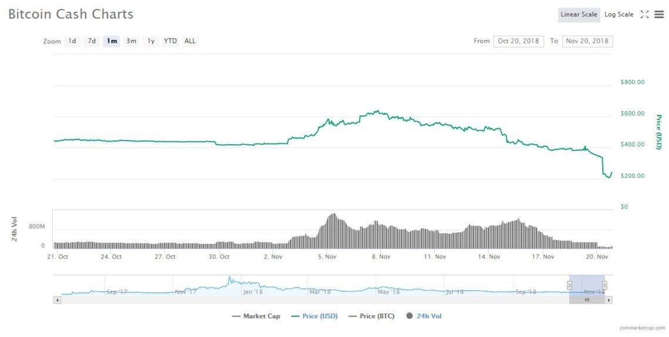Choose the 1y zoom range
The width and height of the screenshot is (669, 337).
tap(151, 41)
